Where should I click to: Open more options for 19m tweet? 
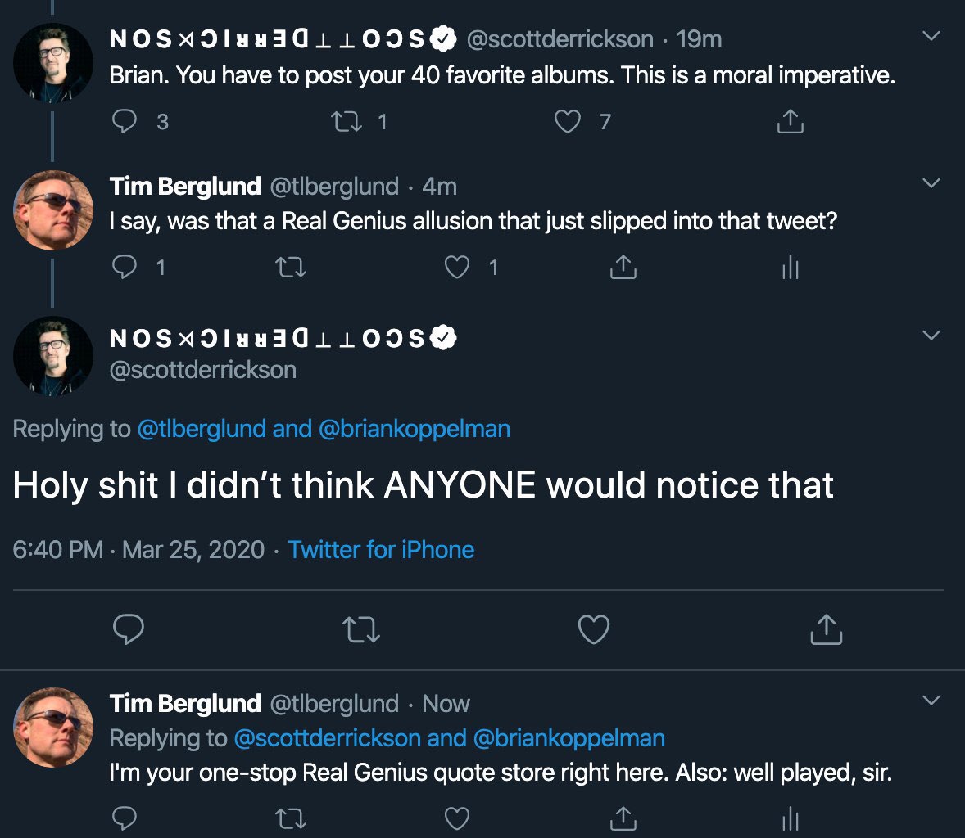pos(931,36)
